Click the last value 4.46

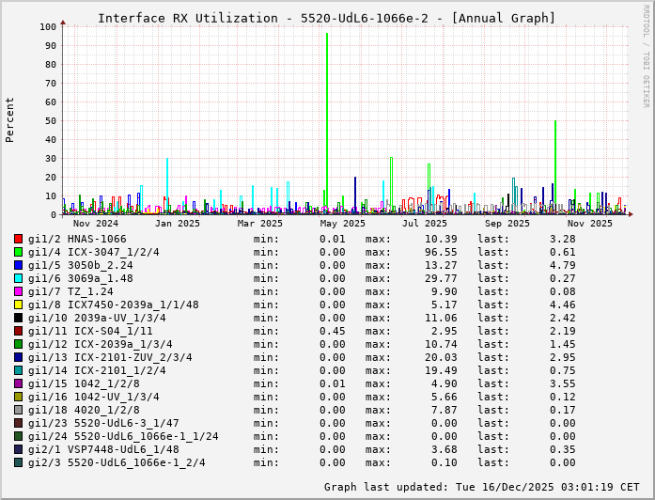coord(563,305)
